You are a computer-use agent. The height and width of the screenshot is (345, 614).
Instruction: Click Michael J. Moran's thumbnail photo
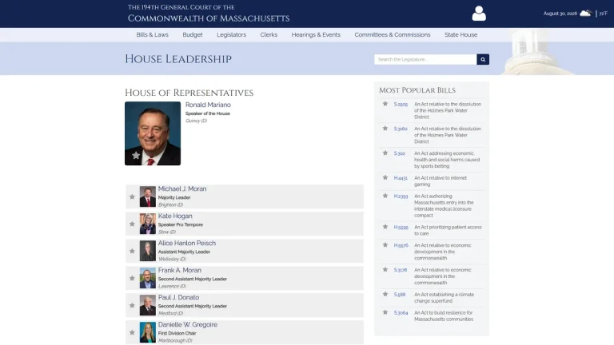pos(148,196)
